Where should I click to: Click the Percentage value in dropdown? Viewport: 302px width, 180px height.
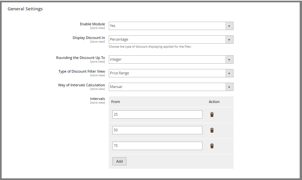pyautogui.click(x=119, y=39)
